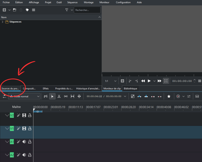
Task: Open the play options dropdown arrow
Action: click(x=154, y=81)
